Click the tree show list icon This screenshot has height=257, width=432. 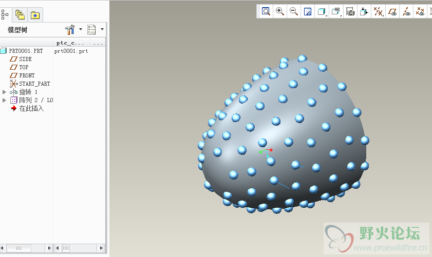pyautogui.click(x=91, y=29)
